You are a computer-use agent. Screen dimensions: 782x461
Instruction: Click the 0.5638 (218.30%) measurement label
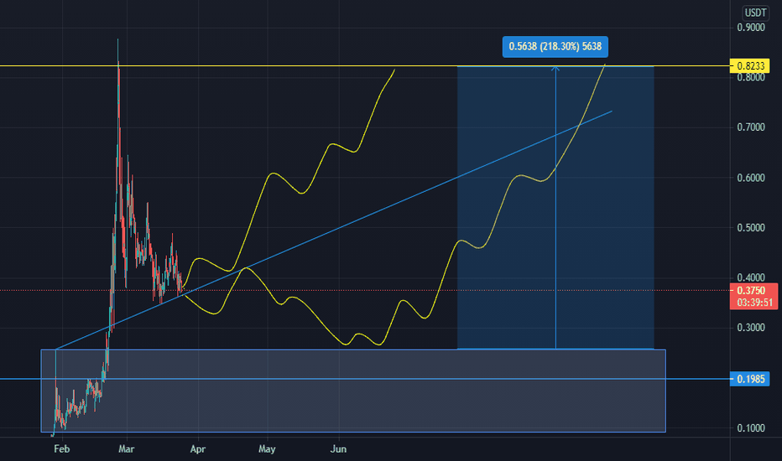pyautogui.click(x=555, y=47)
